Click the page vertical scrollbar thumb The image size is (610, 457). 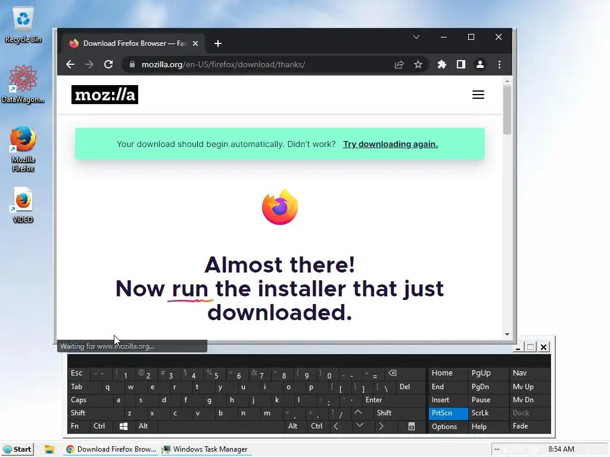pyautogui.click(x=507, y=110)
